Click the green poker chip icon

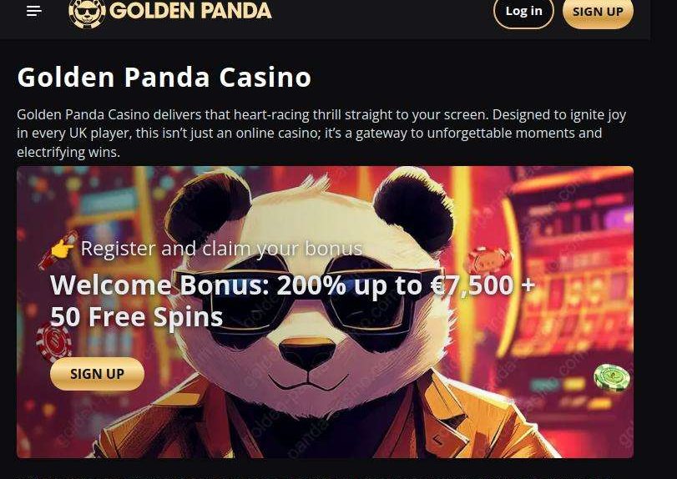click(611, 377)
